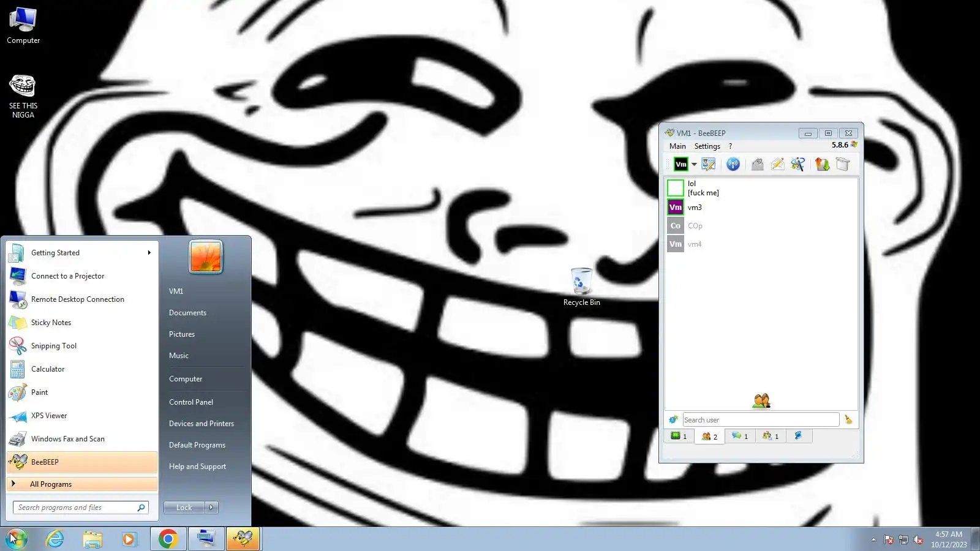980x551 pixels.
Task: Open the shutdown options arrow next to Lock
Action: [211, 508]
